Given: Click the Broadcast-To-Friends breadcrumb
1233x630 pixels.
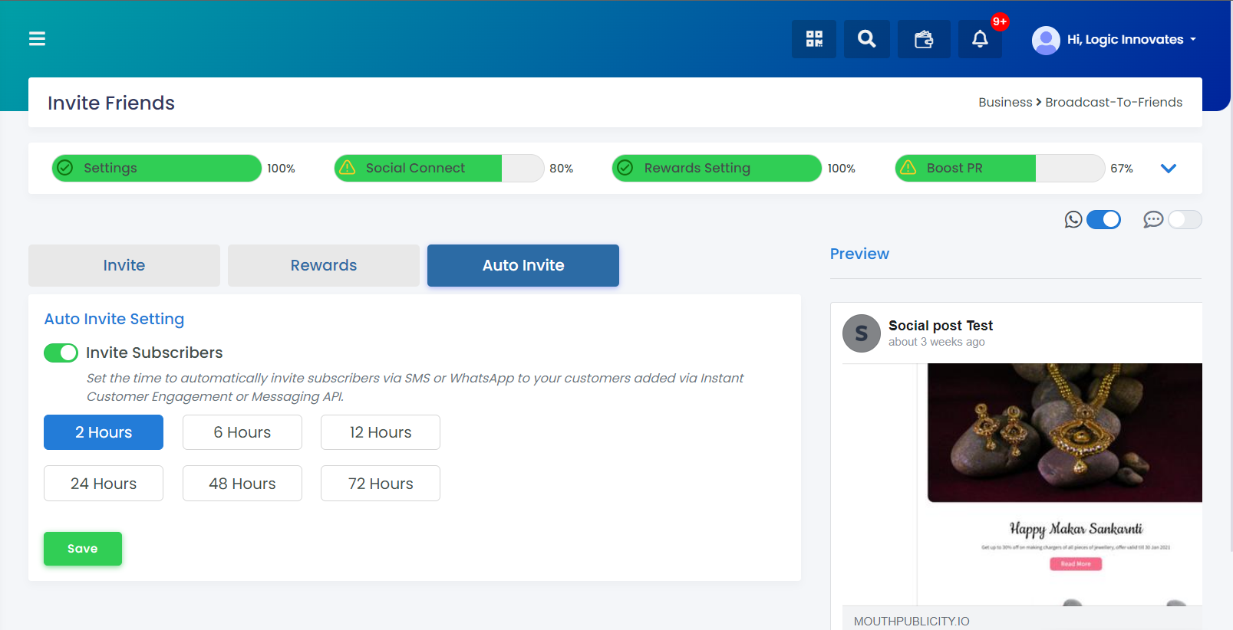Looking at the screenshot, I should 1113,102.
